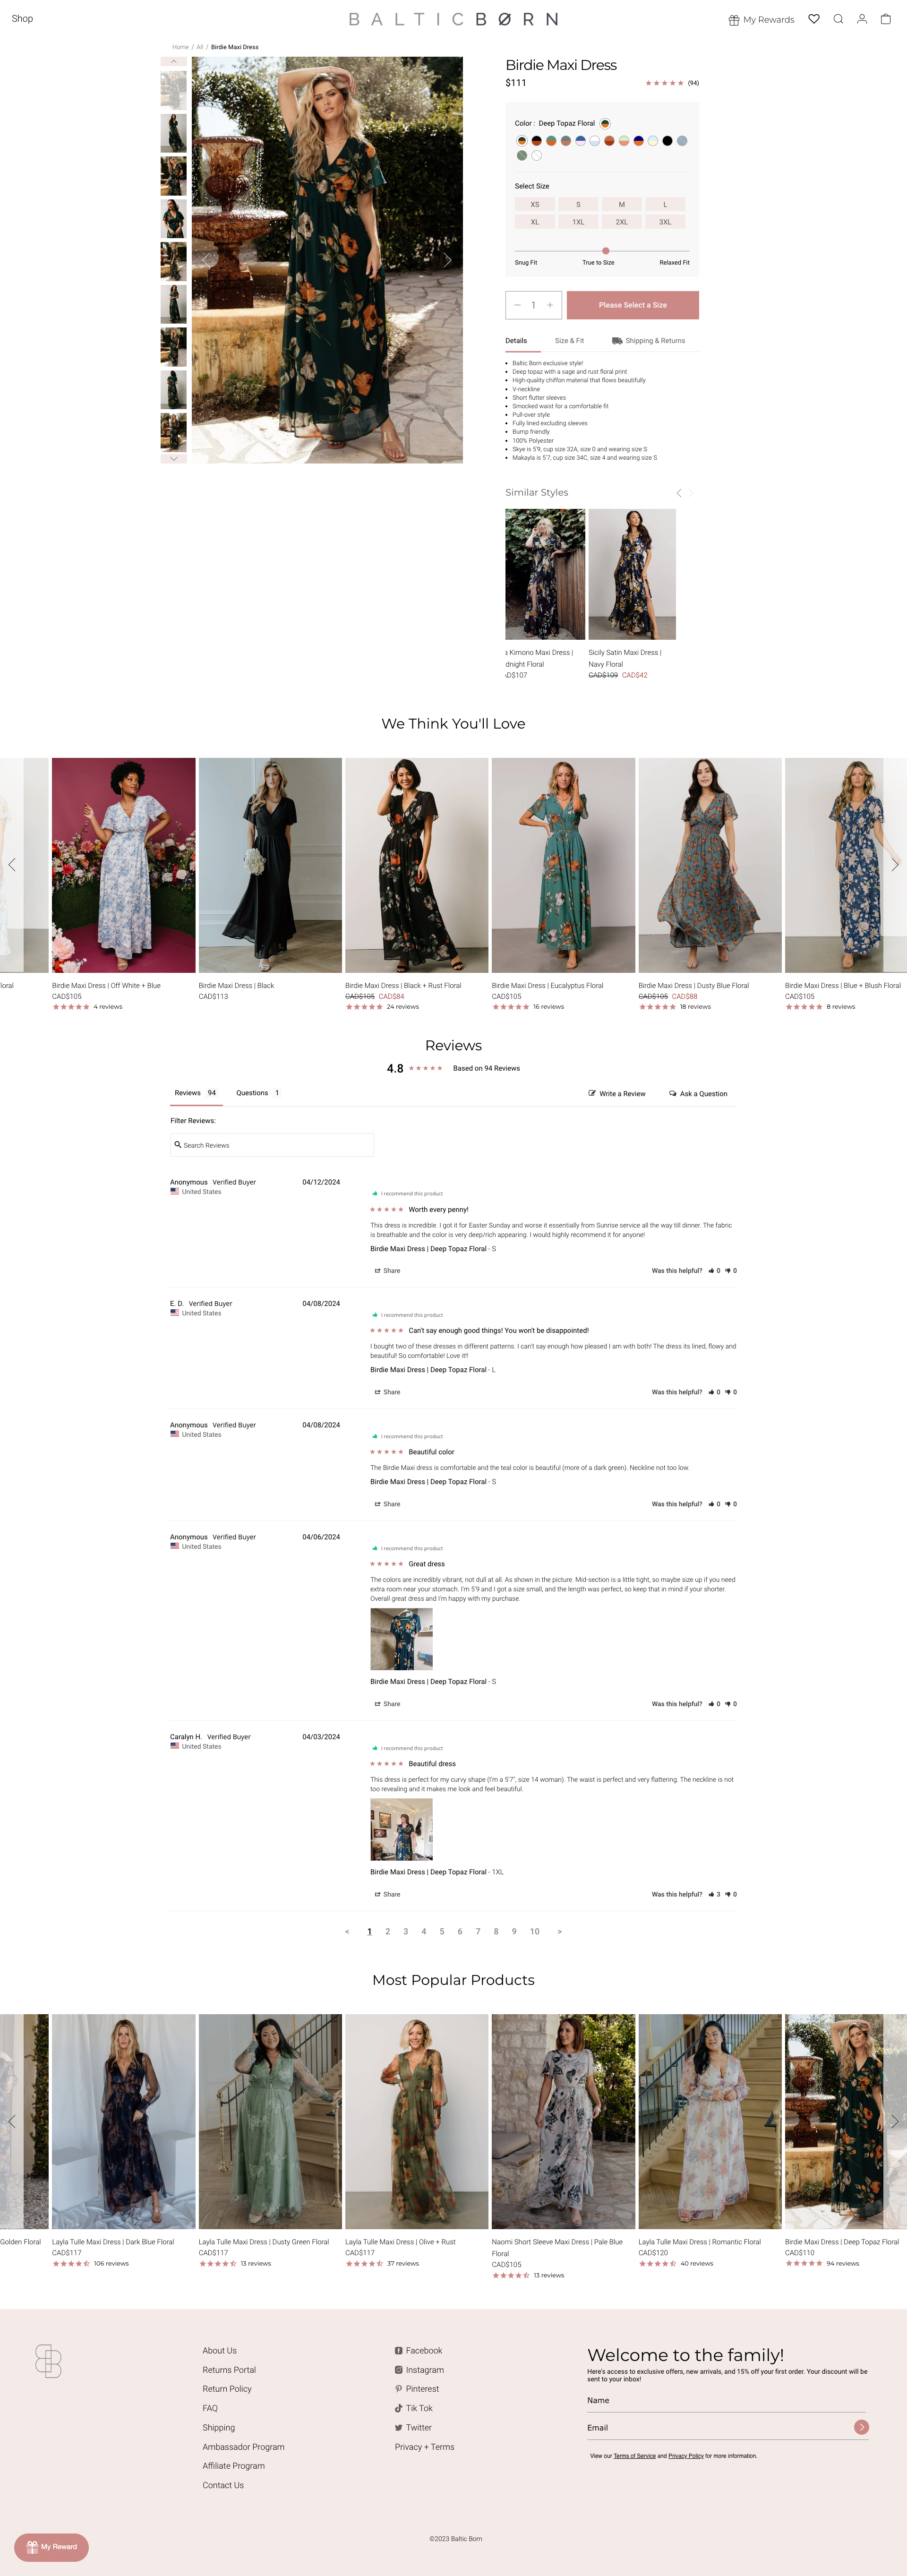The height and width of the screenshot is (2576, 907).
Task: Focus the Search Reviews input field
Action: point(272,1145)
